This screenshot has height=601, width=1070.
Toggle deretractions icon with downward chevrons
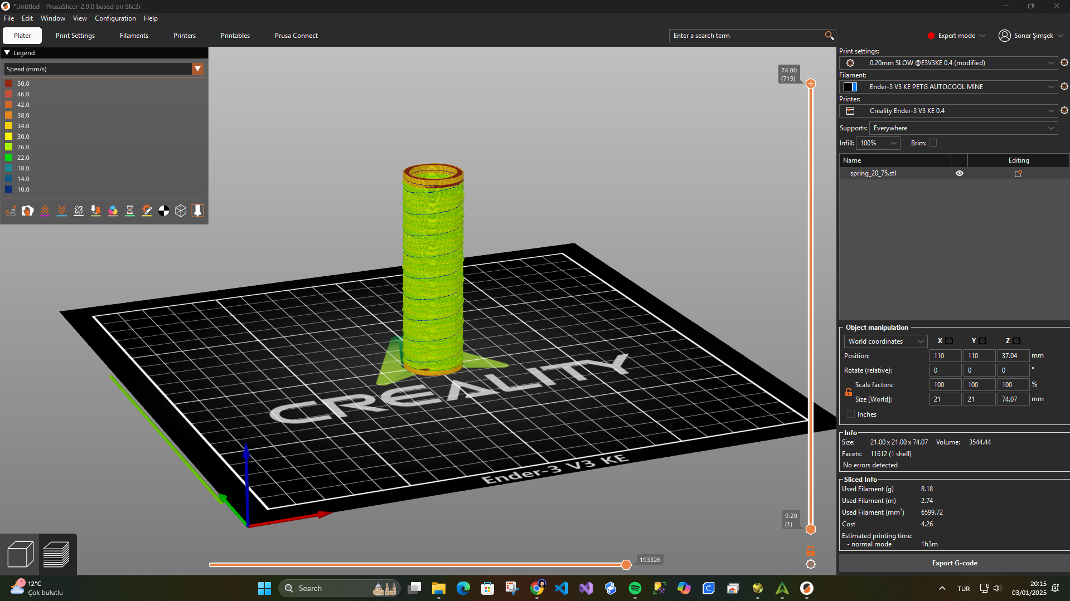62,211
